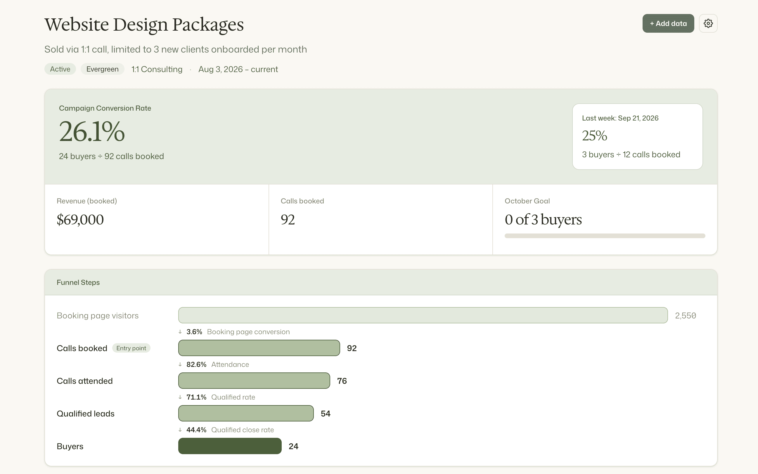
Task: Open settings with the gear icon
Action: 708,23
